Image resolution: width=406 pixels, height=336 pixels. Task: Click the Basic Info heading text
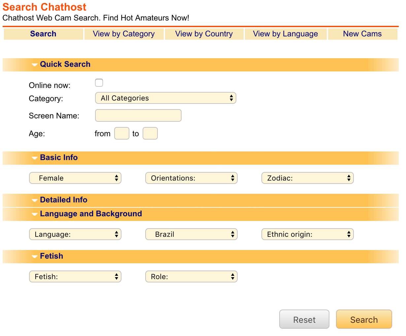pos(59,157)
